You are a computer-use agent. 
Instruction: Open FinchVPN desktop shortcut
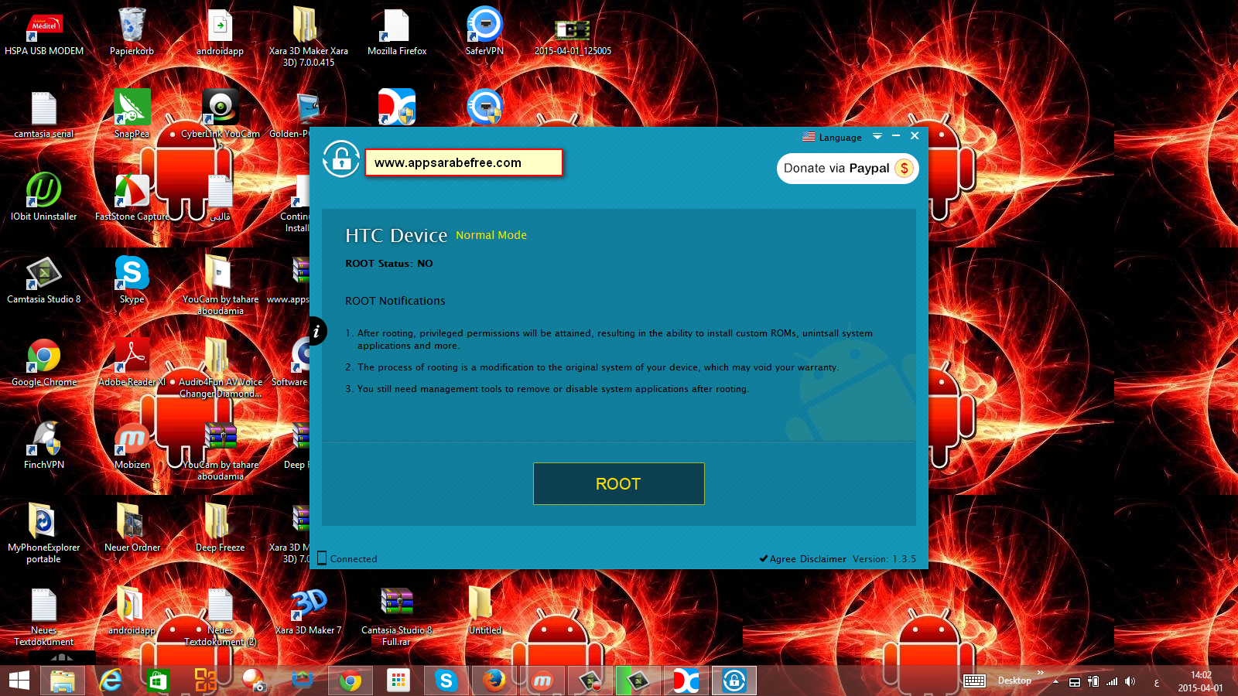point(44,445)
